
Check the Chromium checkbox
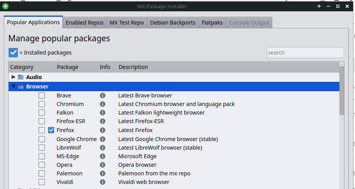click(42, 104)
